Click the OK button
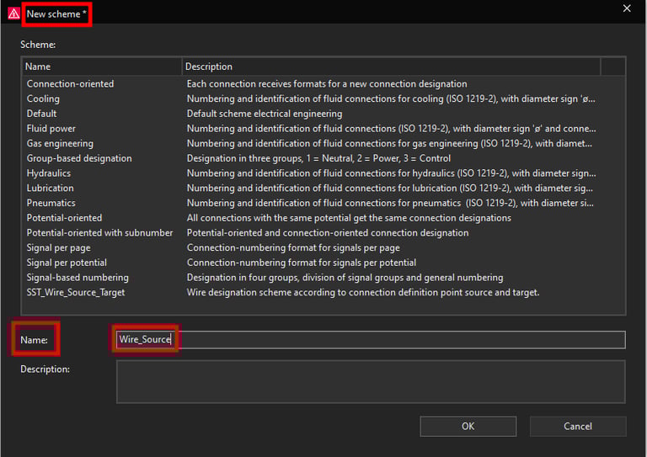 point(468,426)
